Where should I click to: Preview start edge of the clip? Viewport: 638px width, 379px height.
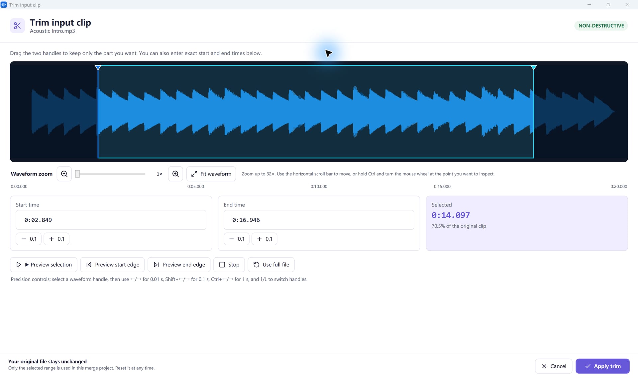point(112,265)
